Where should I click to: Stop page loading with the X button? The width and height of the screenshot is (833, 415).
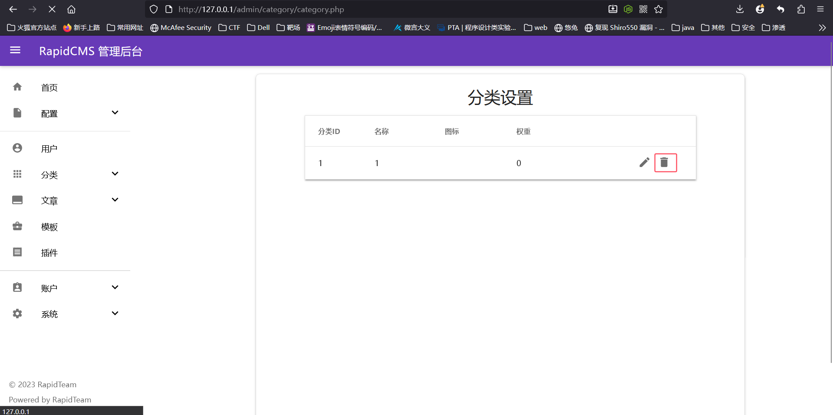pyautogui.click(x=52, y=9)
